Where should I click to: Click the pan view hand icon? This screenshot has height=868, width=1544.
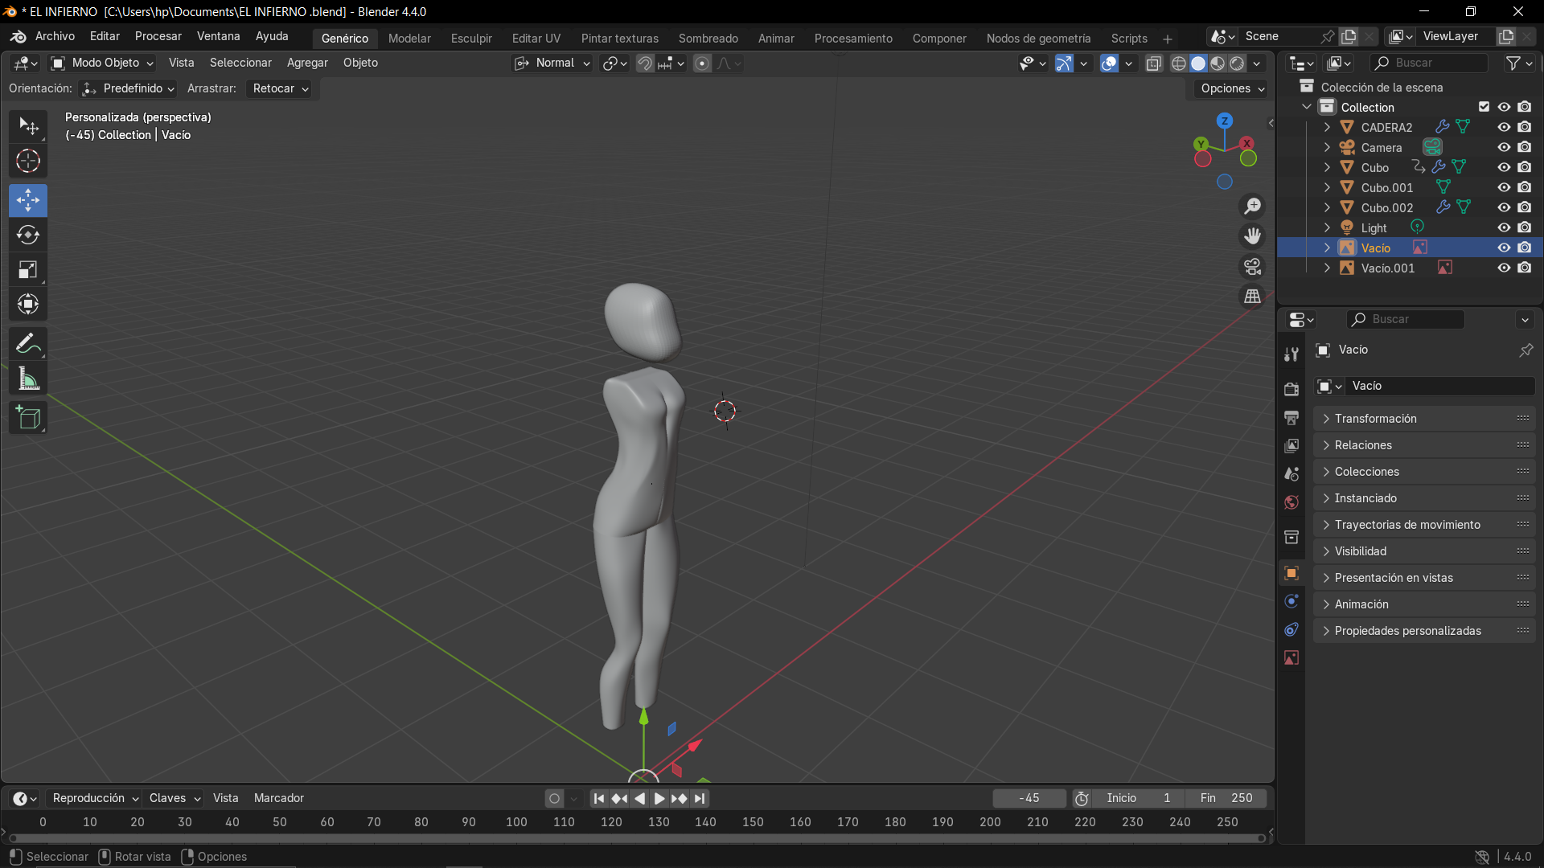1252,236
